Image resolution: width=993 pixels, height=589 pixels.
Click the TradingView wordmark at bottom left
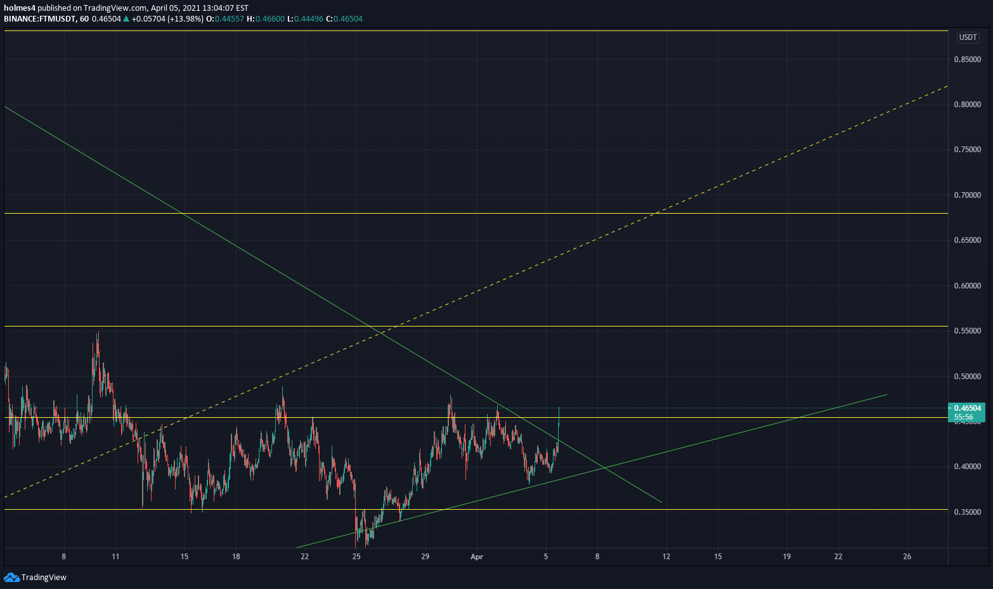[44, 578]
